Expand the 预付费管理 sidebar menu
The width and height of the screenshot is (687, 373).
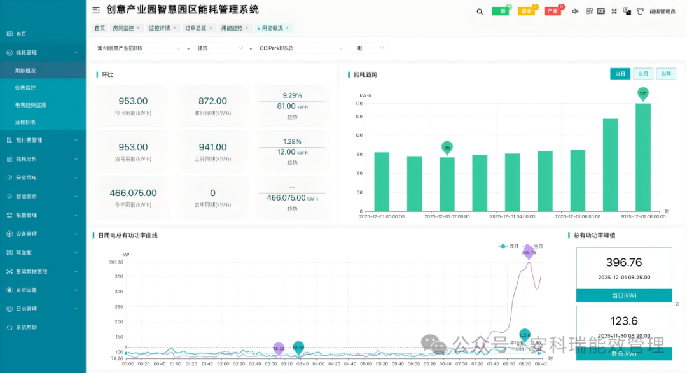[42, 140]
